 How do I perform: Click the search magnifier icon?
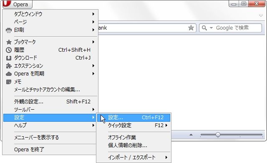204,28
